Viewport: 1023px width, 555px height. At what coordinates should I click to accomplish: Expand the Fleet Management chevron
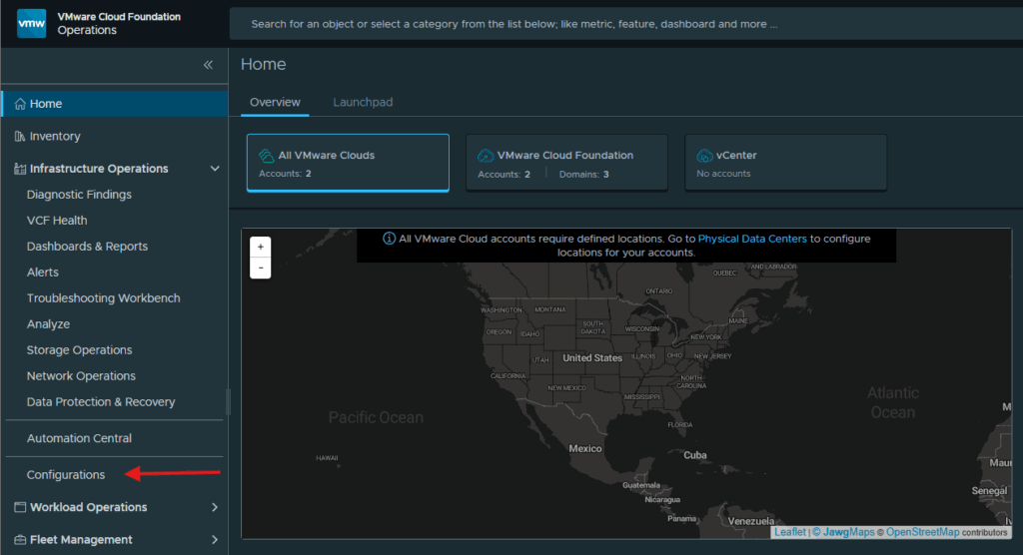pos(215,540)
